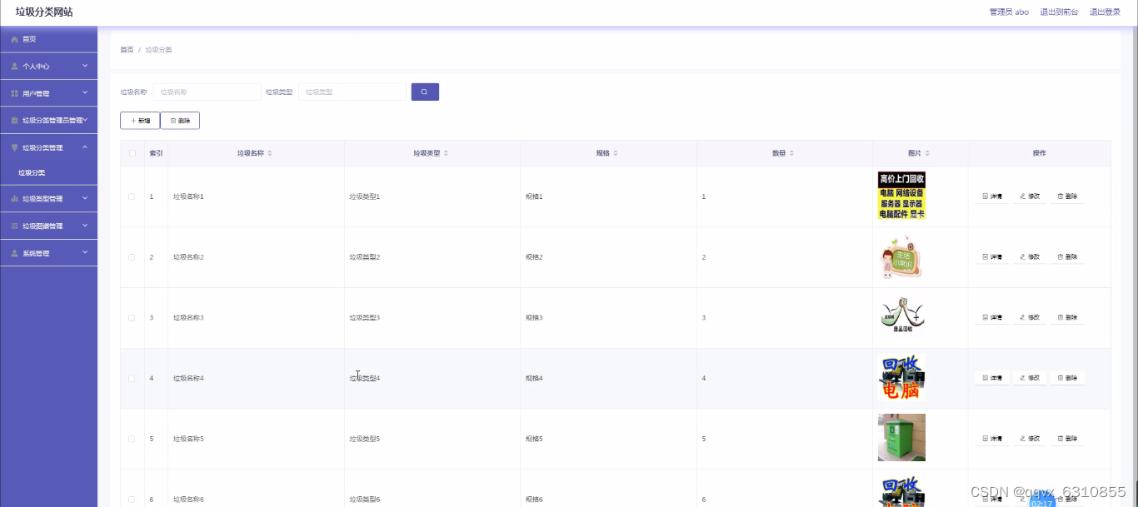Viewport: 1138px width, 507px height.
Task: Check the box for row 垃圾名称5
Action: (x=132, y=439)
